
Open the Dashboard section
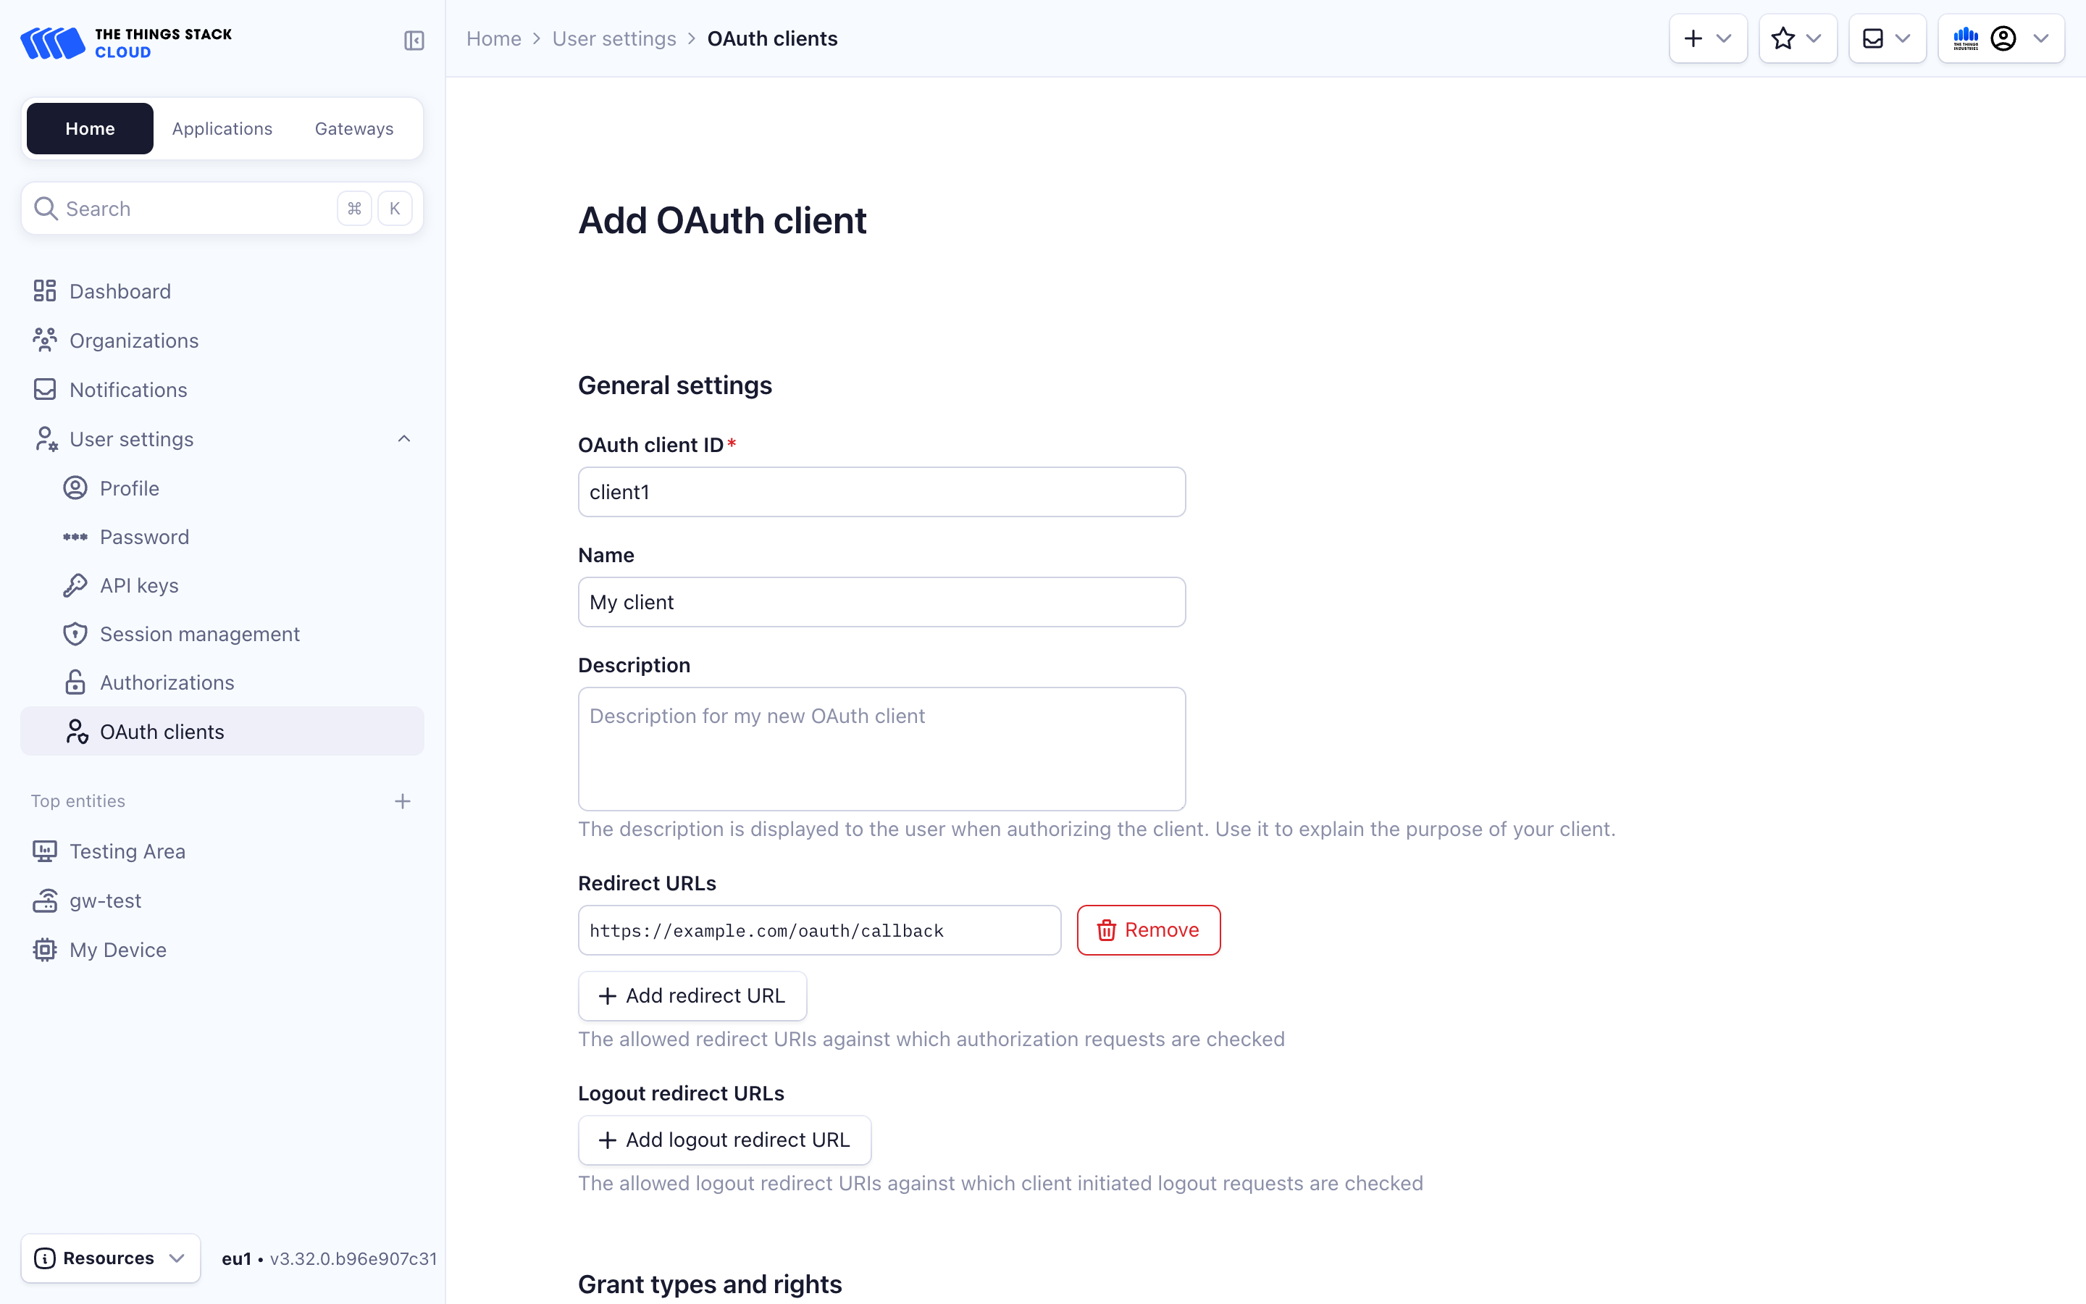120,291
